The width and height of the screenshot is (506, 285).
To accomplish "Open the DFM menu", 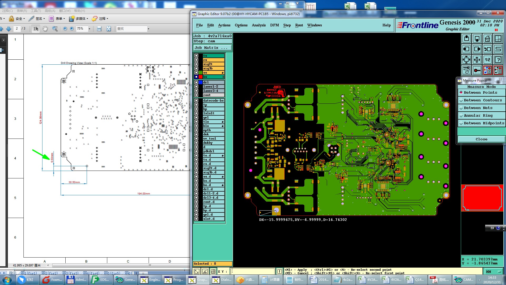I will (x=274, y=25).
